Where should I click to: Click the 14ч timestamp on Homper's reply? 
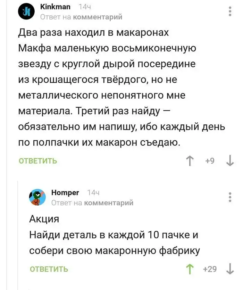click(94, 193)
